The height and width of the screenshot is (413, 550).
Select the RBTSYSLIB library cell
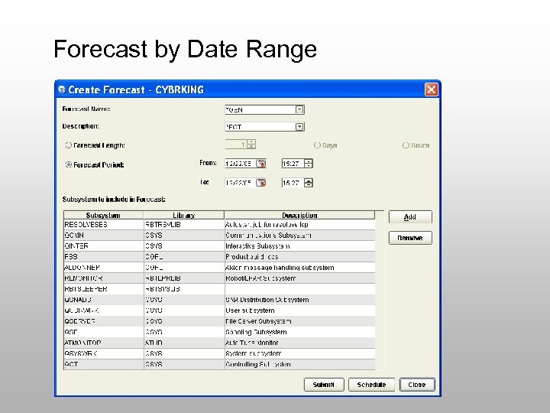pyautogui.click(x=184, y=289)
